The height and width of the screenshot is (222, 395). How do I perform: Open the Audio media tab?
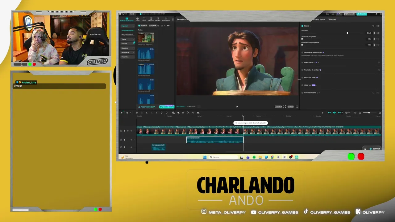tap(138, 19)
